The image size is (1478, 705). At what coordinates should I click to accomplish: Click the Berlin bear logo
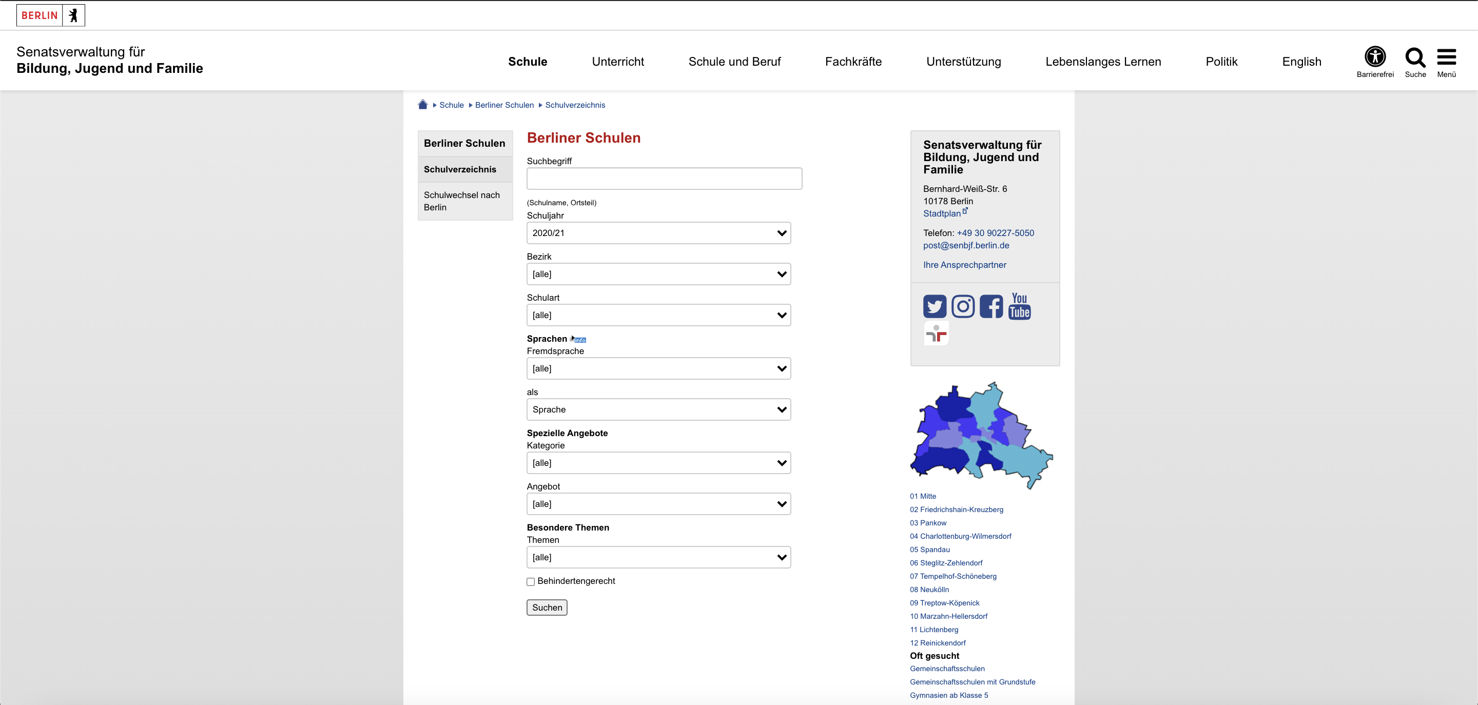[73, 15]
